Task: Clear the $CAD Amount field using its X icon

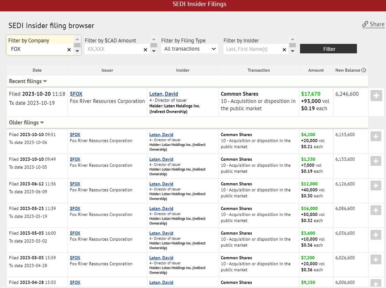Action: coord(145,50)
